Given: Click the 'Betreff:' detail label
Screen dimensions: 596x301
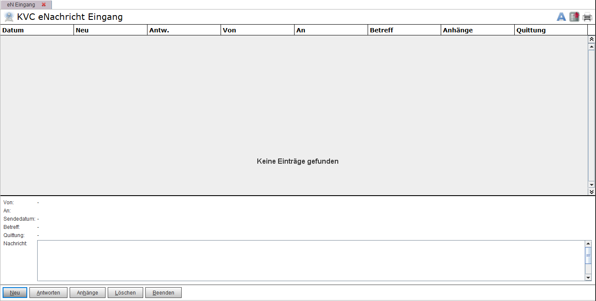Looking at the screenshot, I should [12, 227].
